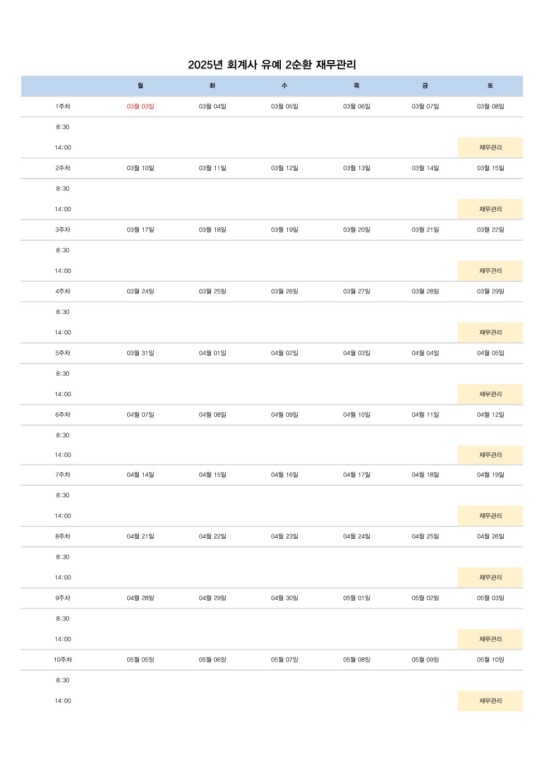Click the 재무관리 cell under 05월 10일
542x767 pixels.
pyautogui.click(x=490, y=701)
